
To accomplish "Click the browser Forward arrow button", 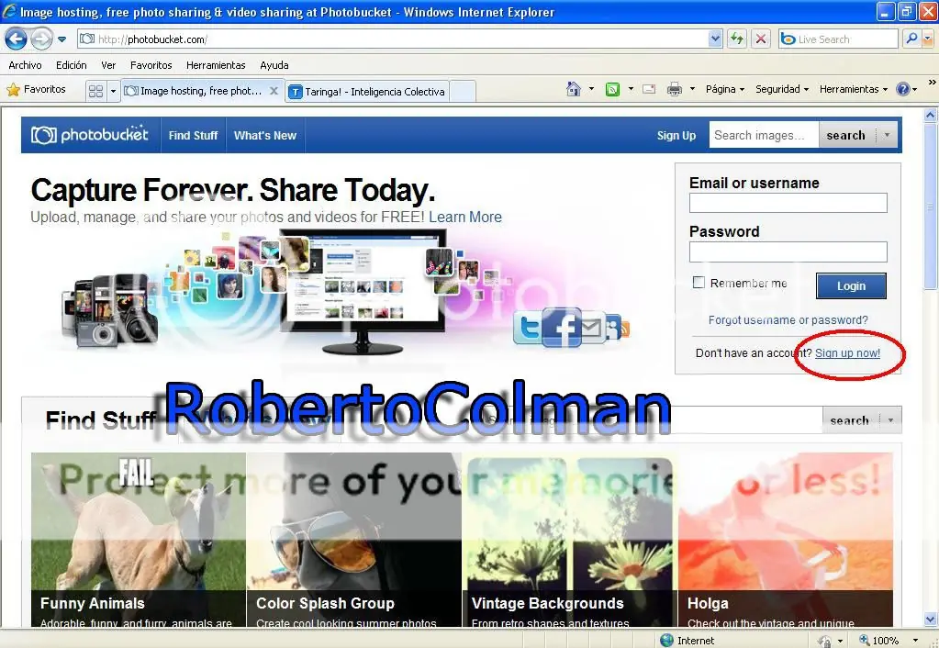I will click(41, 39).
